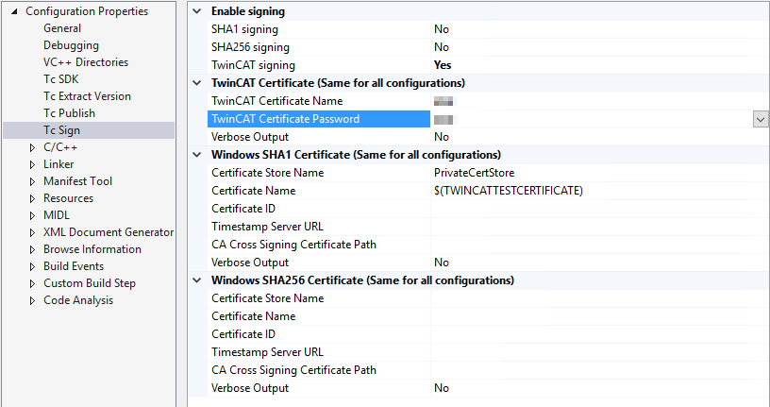Click SHA1 Certificate ID value field
The width and height of the screenshot is (770, 407).
click(599, 209)
